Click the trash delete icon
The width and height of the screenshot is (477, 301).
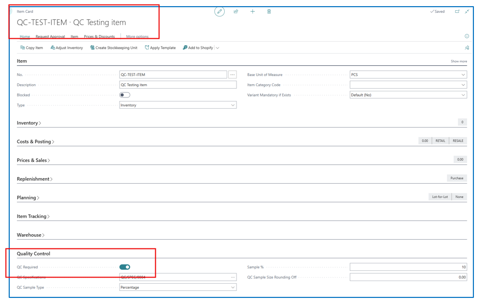coord(269,12)
